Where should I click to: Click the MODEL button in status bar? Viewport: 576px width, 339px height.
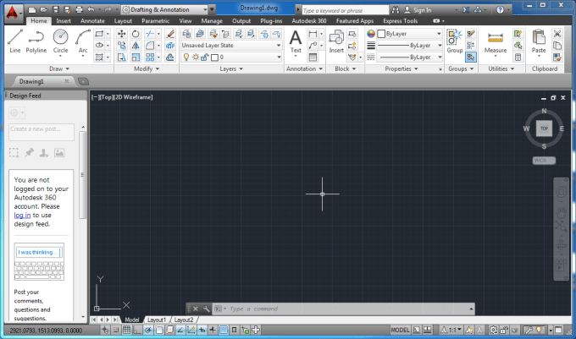pos(400,331)
